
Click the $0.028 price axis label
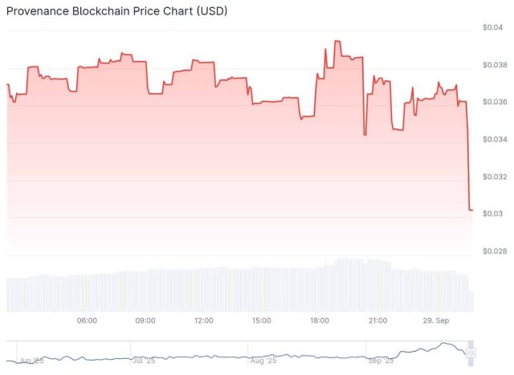[494, 251]
